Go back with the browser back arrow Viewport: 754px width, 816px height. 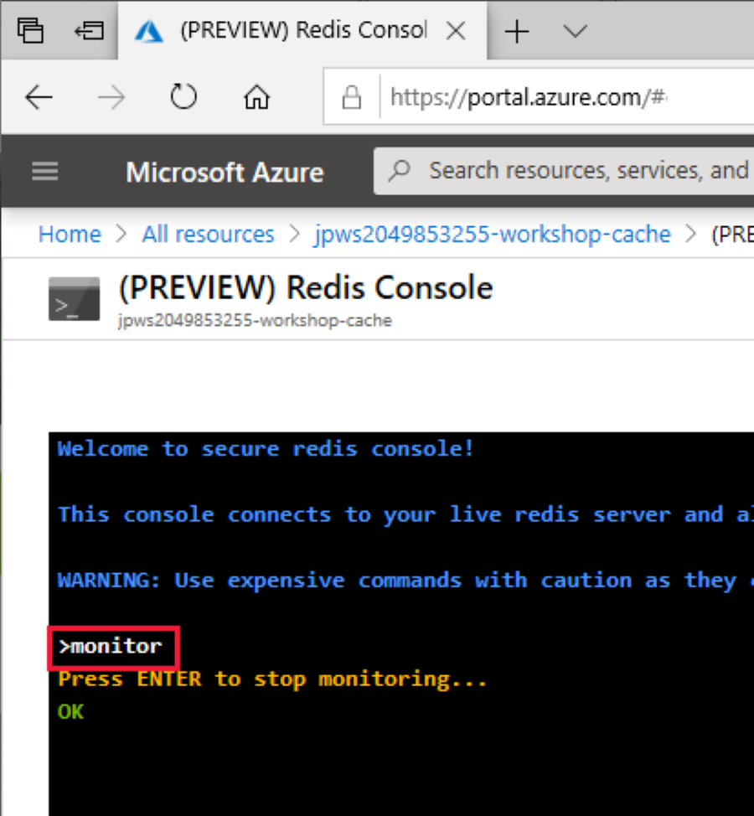[x=39, y=97]
